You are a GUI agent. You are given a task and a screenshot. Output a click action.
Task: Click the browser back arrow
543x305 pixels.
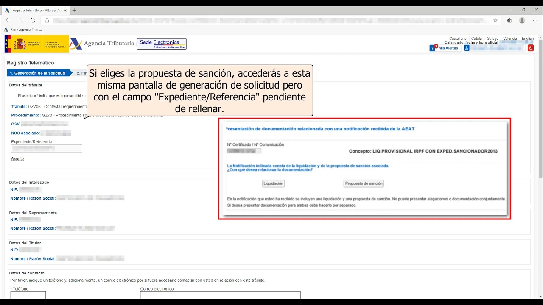[x=8, y=20]
